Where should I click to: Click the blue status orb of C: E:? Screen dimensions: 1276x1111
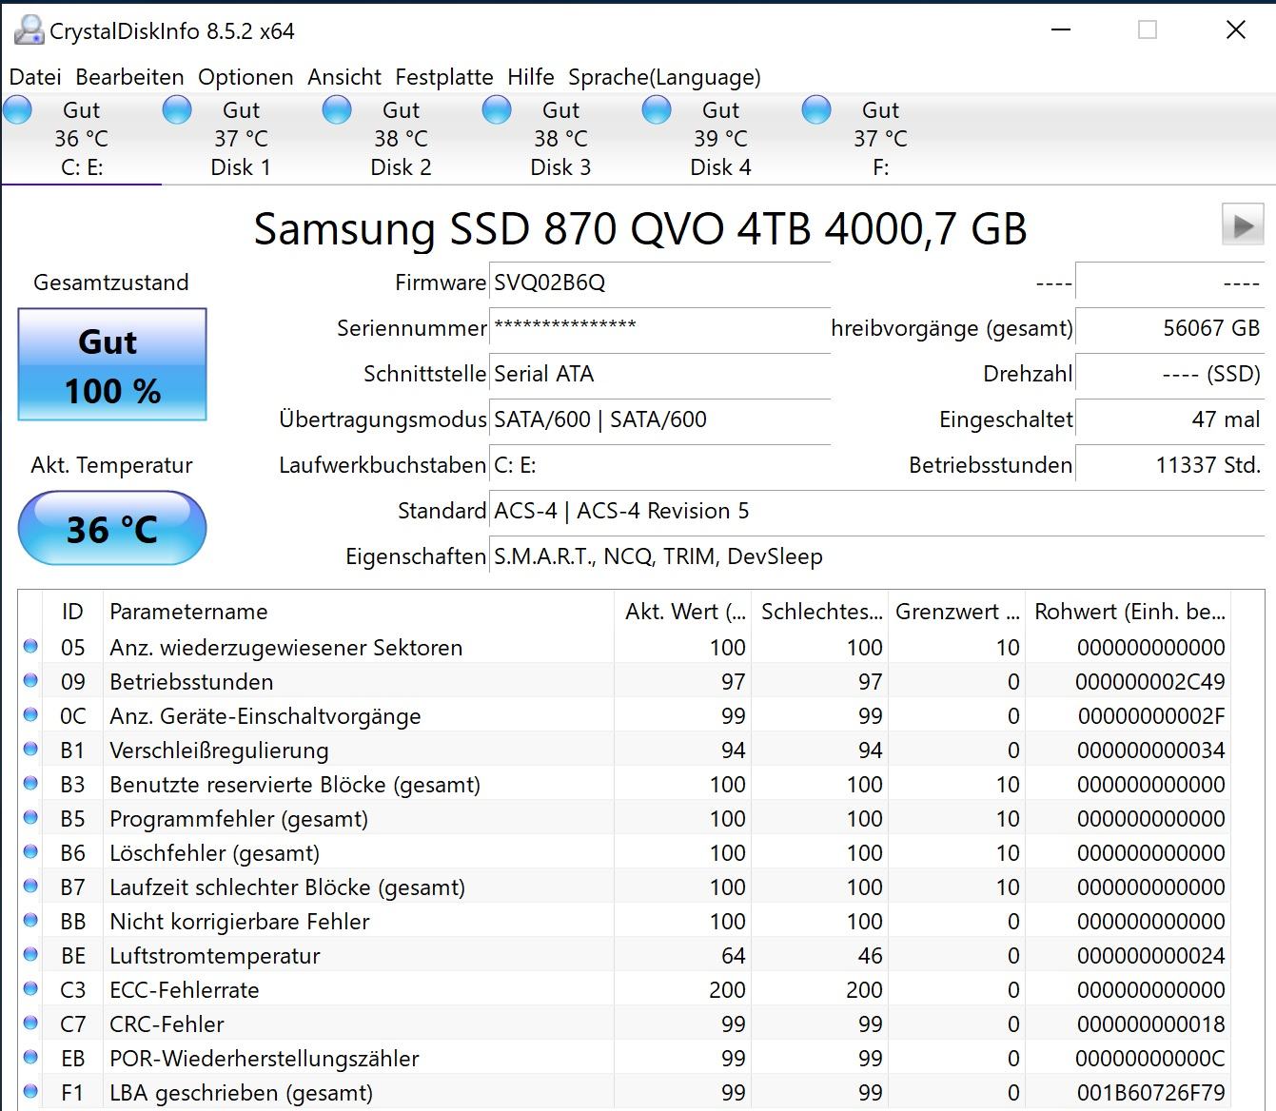pyautogui.click(x=17, y=110)
